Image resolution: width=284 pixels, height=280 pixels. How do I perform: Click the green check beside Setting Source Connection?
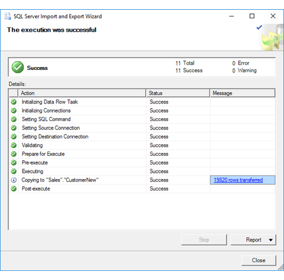tap(13, 128)
